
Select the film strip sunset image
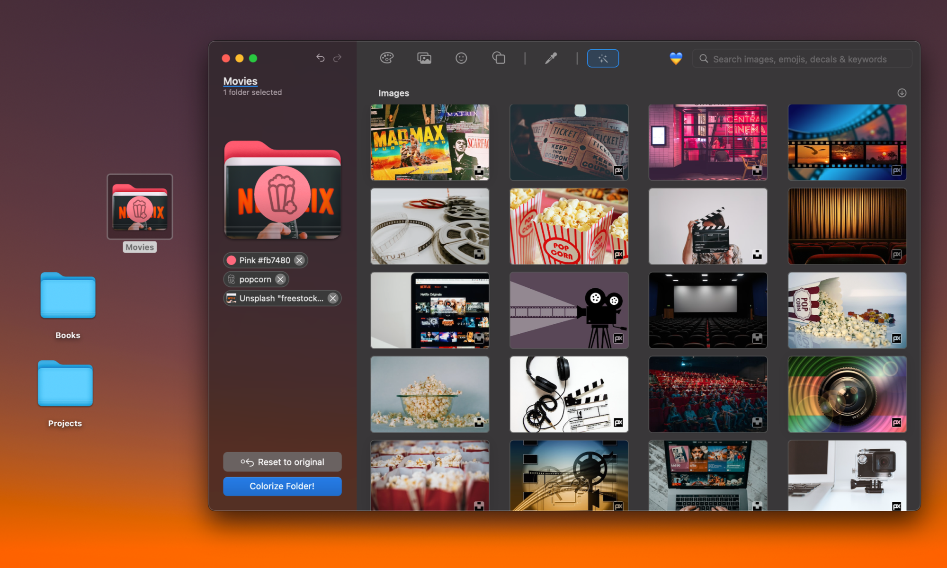tap(847, 142)
